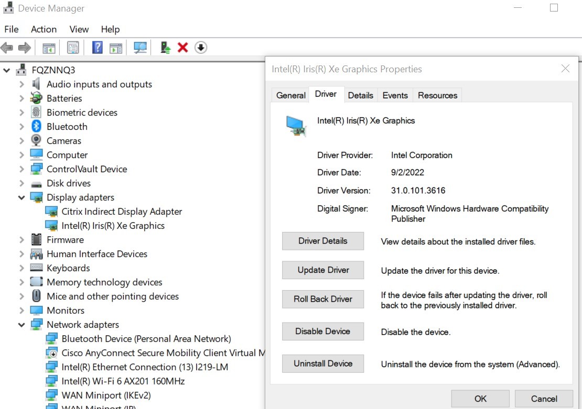Click OK in the Properties dialog
582x409 pixels.
(x=480, y=399)
